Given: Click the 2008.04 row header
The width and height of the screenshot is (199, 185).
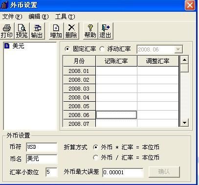Looking at the screenshot, I should click(79, 97).
